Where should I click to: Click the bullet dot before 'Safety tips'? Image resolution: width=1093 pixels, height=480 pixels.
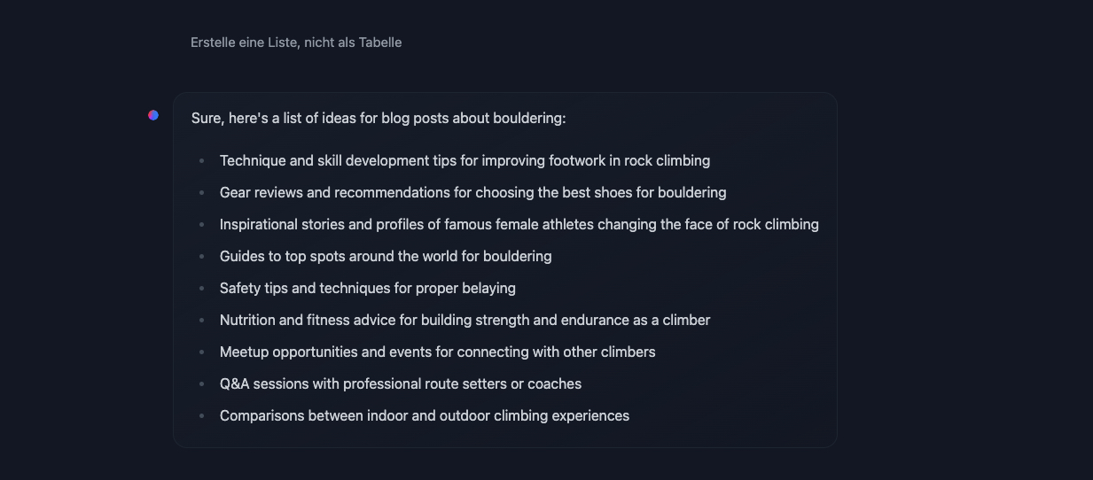click(202, 289)
